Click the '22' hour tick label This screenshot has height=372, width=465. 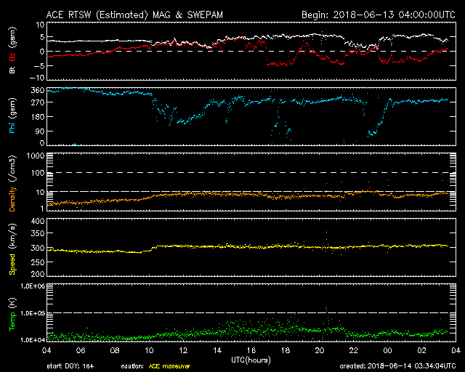(x=354, y=351)
